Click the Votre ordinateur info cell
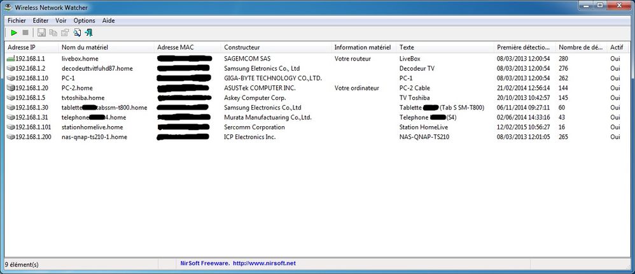Image resolution: width=635 pixels, height=274 pixels. click(x=357, y=88)
